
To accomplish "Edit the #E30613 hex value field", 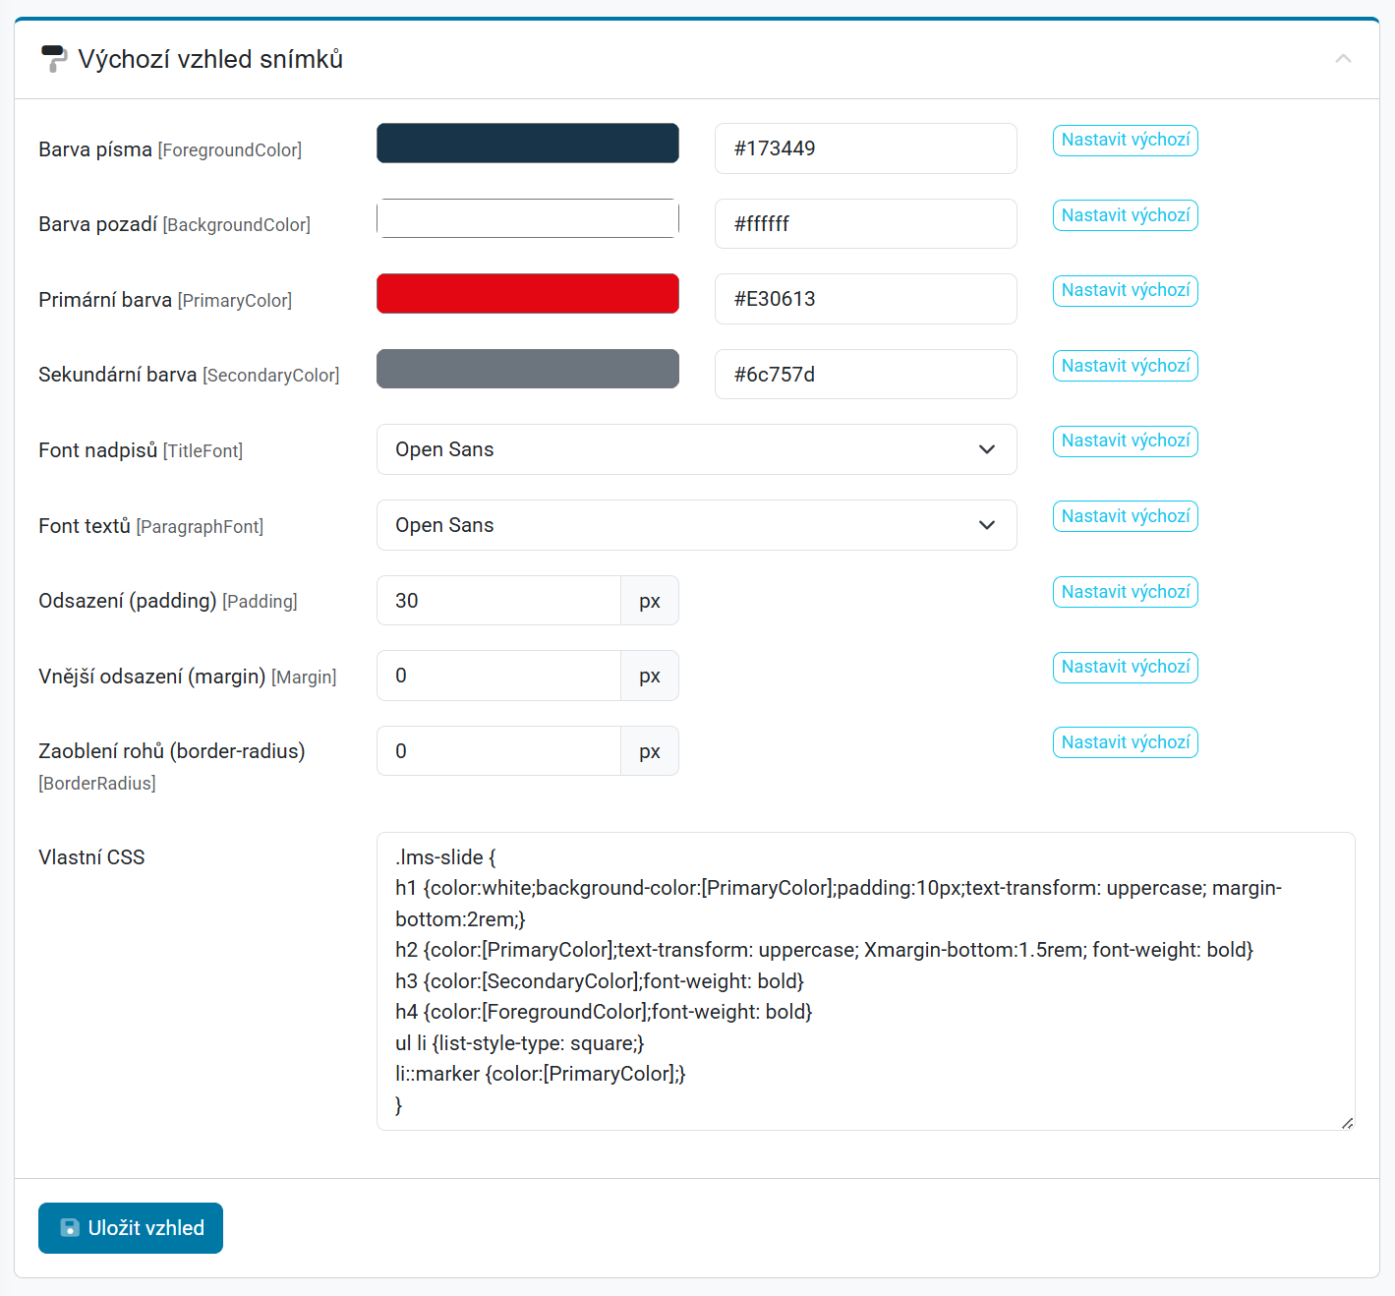I will pyautogui.click(x=866, y=299).
